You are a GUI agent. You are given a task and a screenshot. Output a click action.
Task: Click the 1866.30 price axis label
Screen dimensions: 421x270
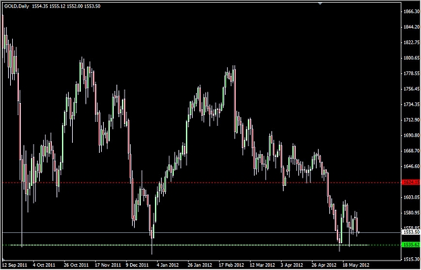(412, 11)
